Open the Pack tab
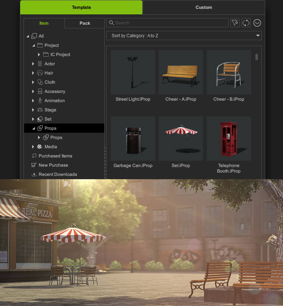 click(85, 23)
